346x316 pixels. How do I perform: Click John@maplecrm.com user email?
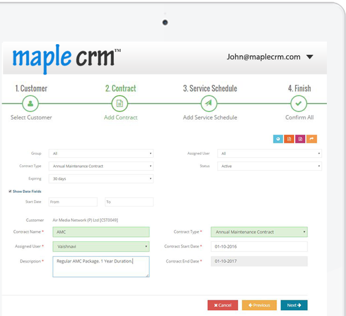(x=264, y=57)
